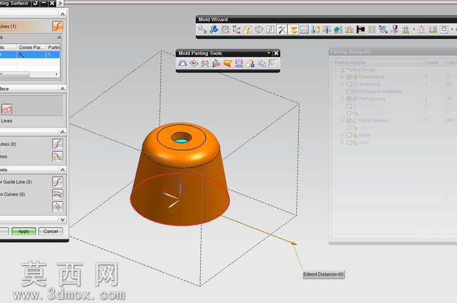Click the Swap Model icon in Mold Parting Tools
This screenshot has height=303, width=457.
(250, 63)
